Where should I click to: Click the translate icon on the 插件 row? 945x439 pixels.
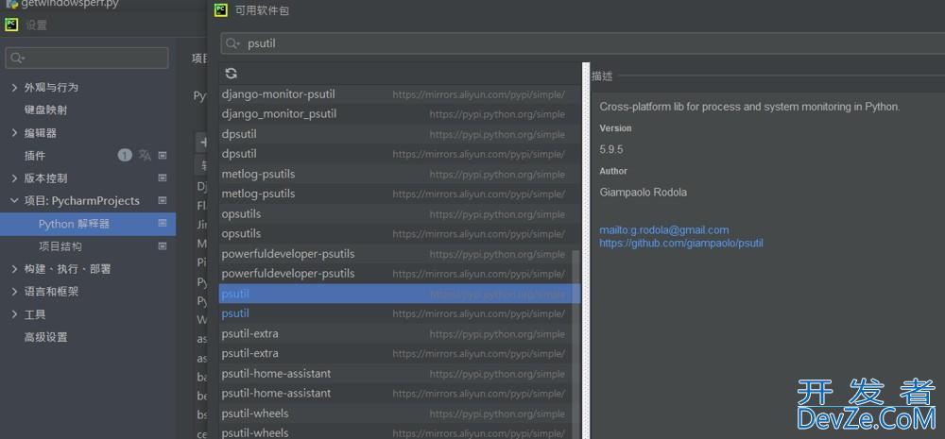(145, 156)
